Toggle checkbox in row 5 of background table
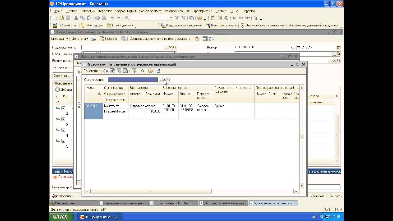This screenshot has width=393, height=221. click(x=63, y=141)
